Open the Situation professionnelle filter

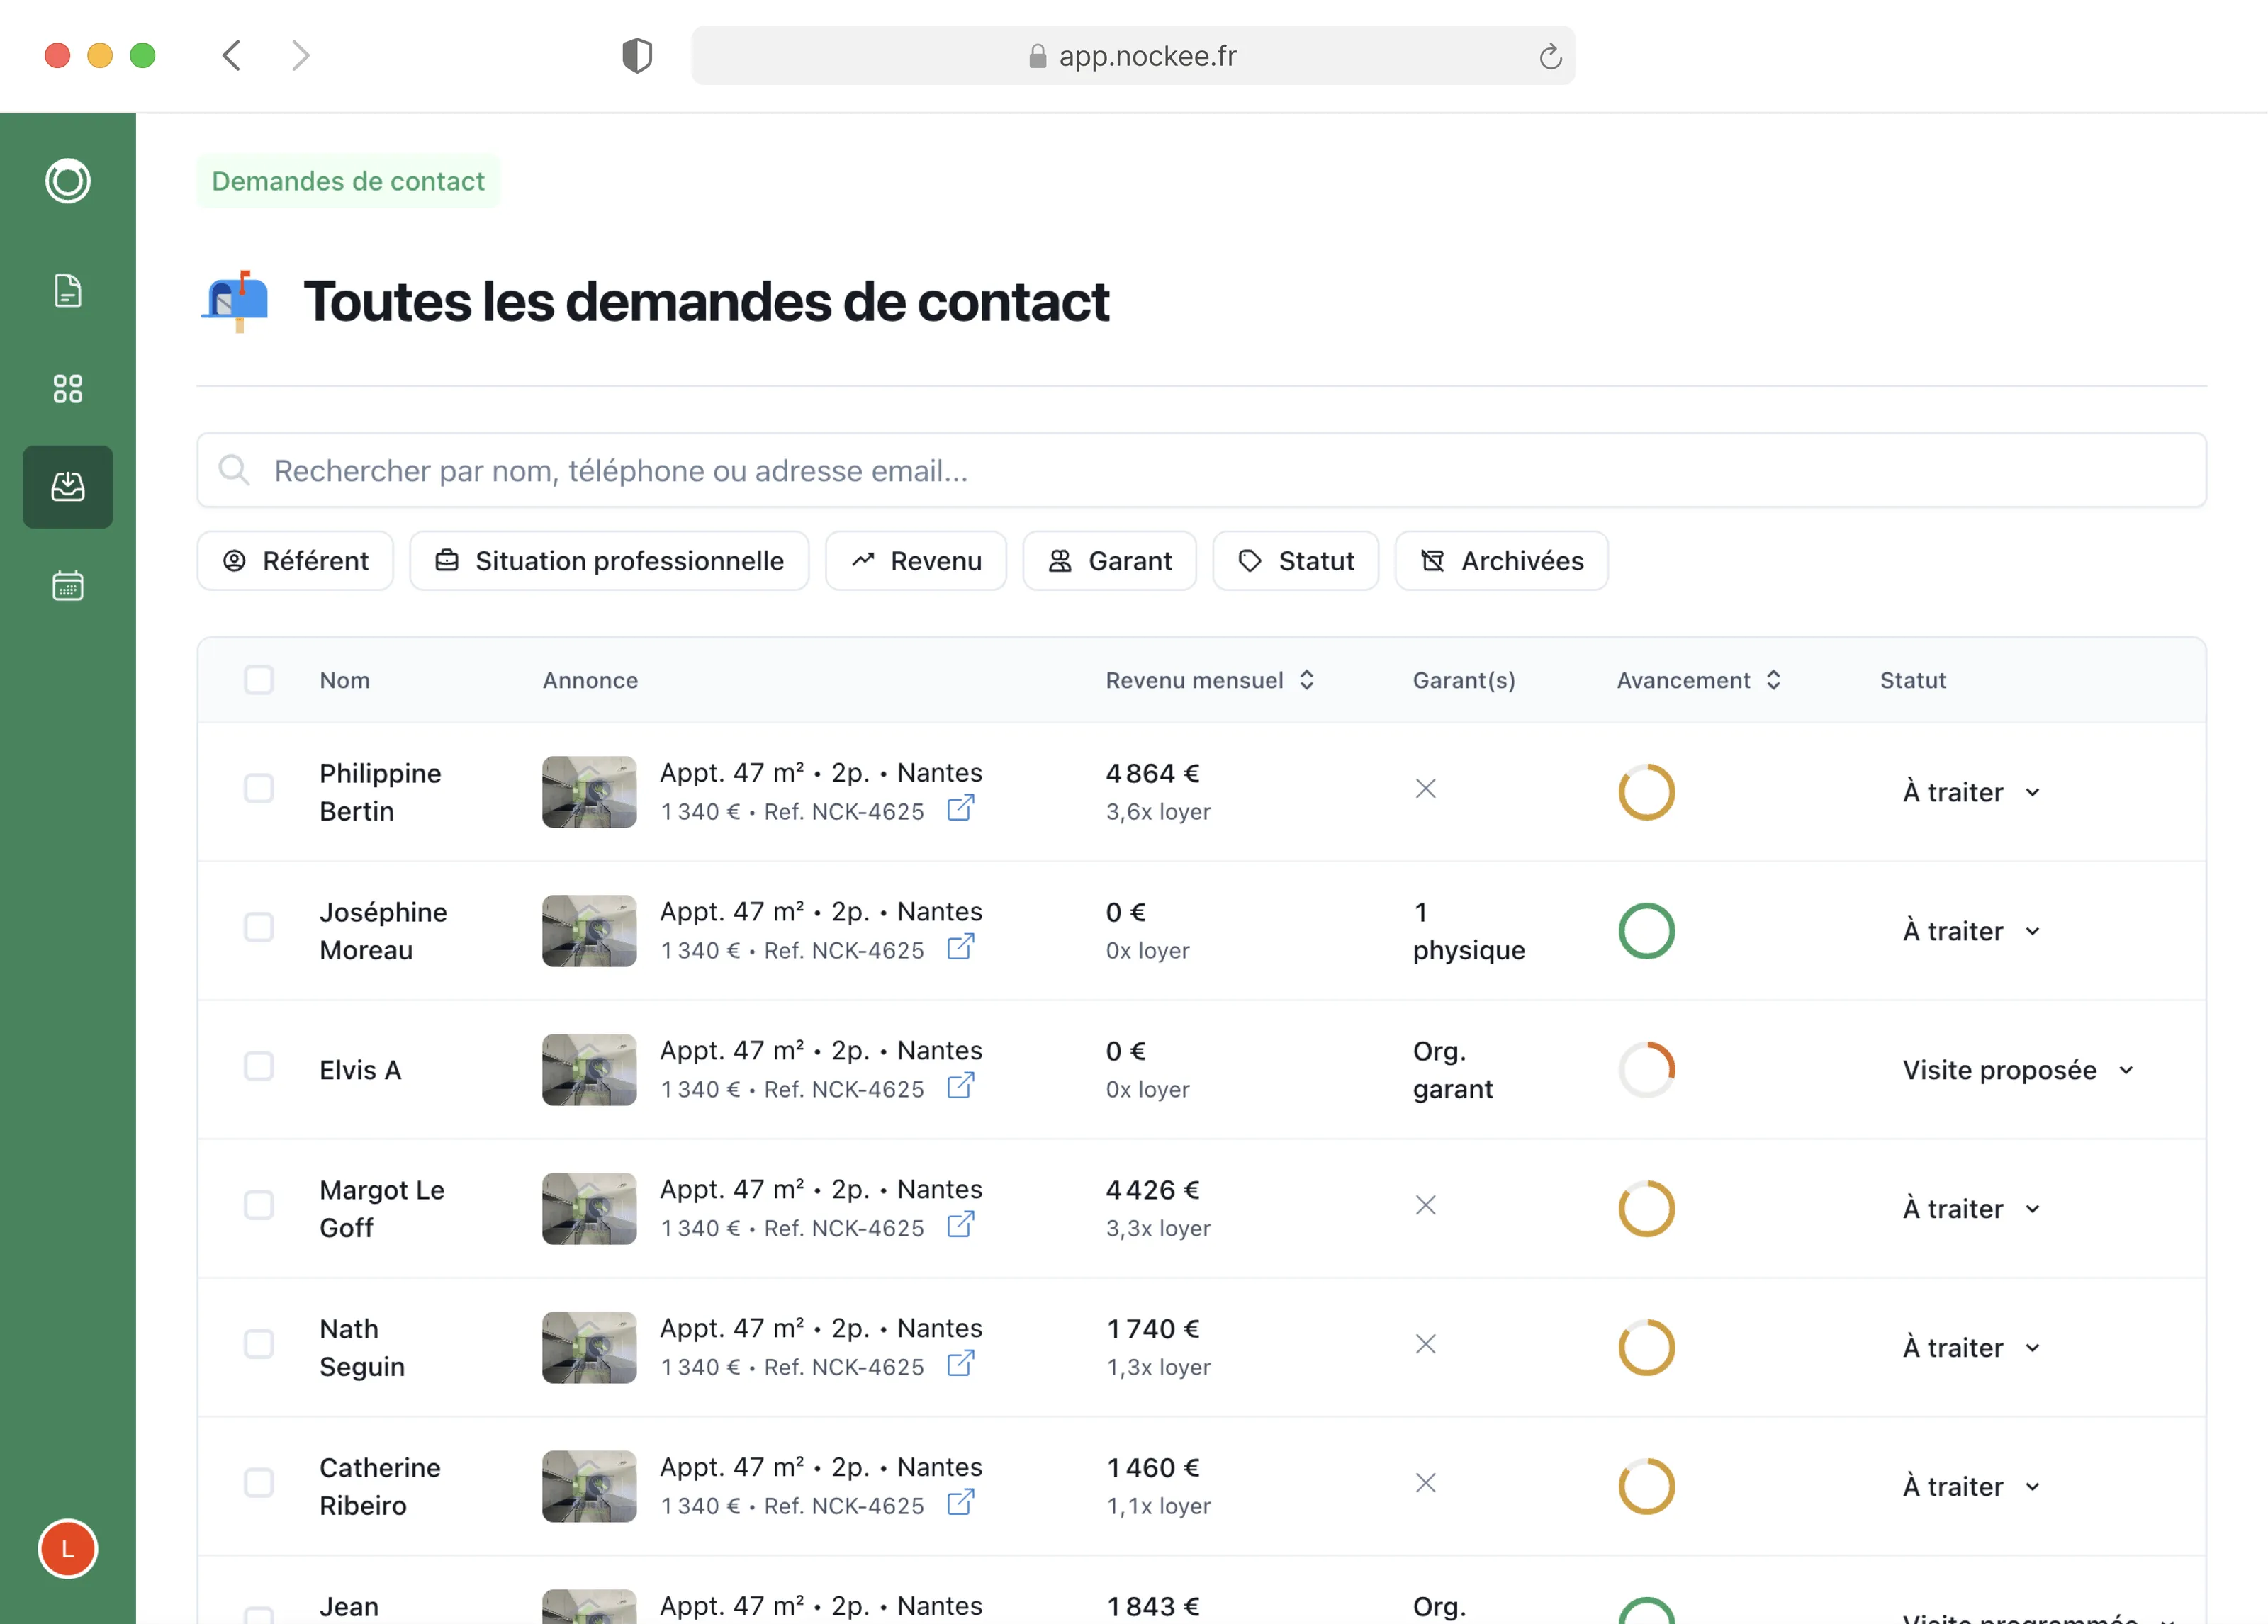[x=609, y=561]
